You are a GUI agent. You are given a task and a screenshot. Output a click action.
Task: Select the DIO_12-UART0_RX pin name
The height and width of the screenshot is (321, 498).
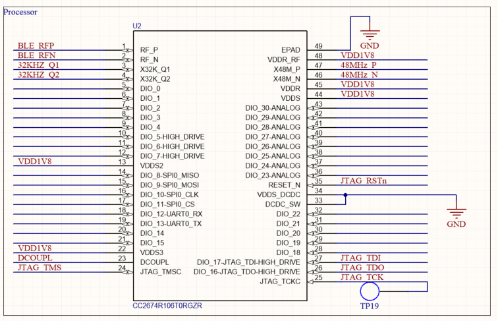click(171, 214)
